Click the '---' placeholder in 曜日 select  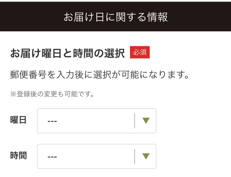(x=52, y=121)
